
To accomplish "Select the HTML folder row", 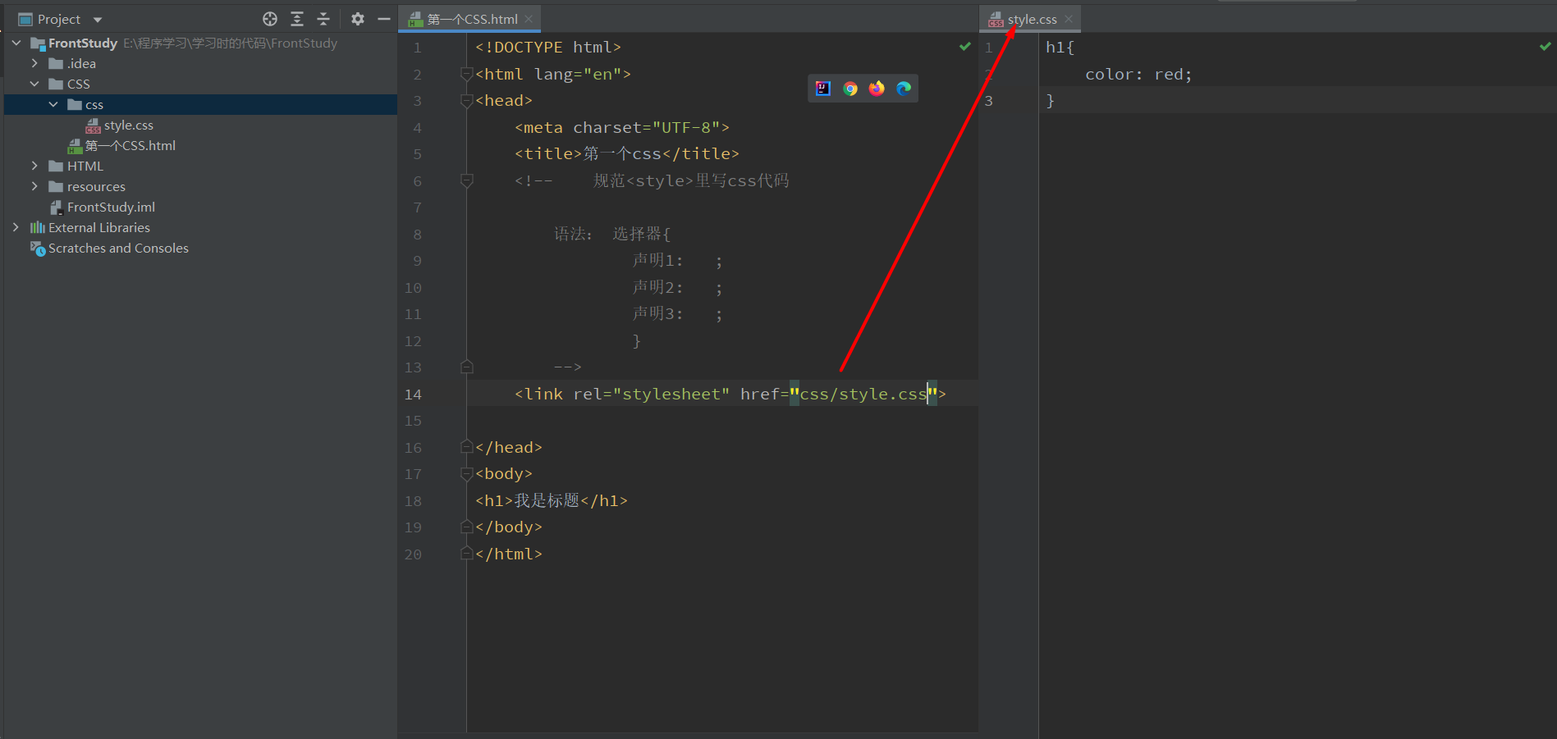I will [x=200, y=166].
